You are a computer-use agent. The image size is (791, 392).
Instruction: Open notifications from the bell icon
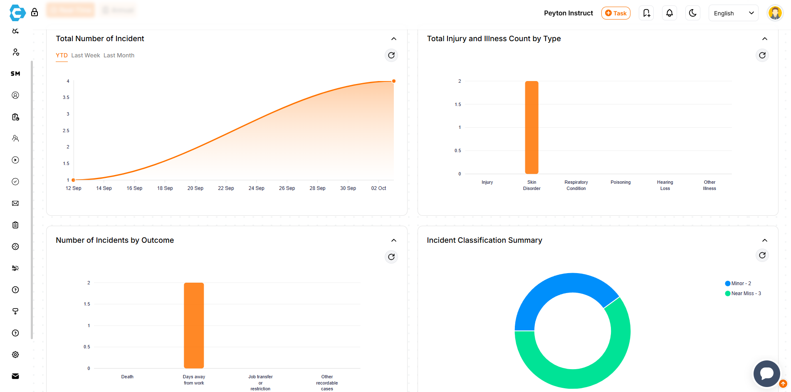point(670,13)
